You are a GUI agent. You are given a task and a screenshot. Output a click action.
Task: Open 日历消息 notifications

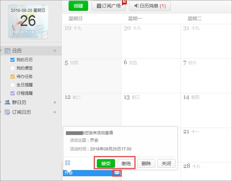click(x=150, y=6)
